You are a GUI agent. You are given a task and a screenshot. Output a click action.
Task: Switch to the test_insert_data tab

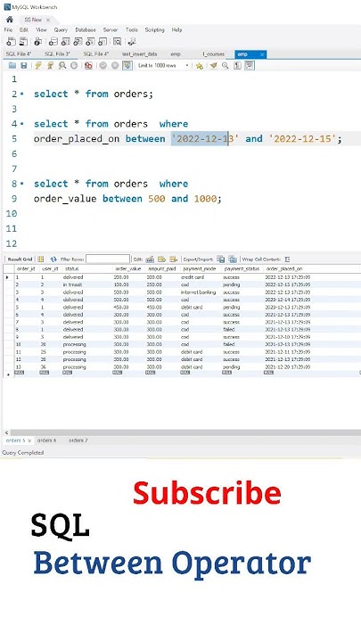(x=139, y=54)
